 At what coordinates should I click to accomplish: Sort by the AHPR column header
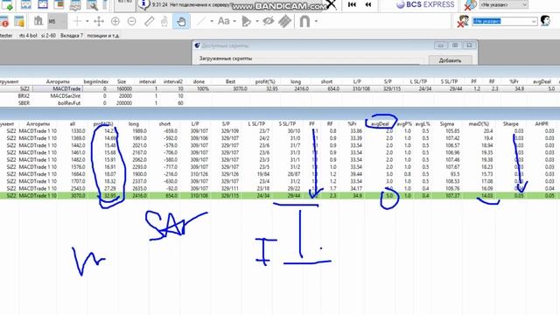[x=542, y=124]
